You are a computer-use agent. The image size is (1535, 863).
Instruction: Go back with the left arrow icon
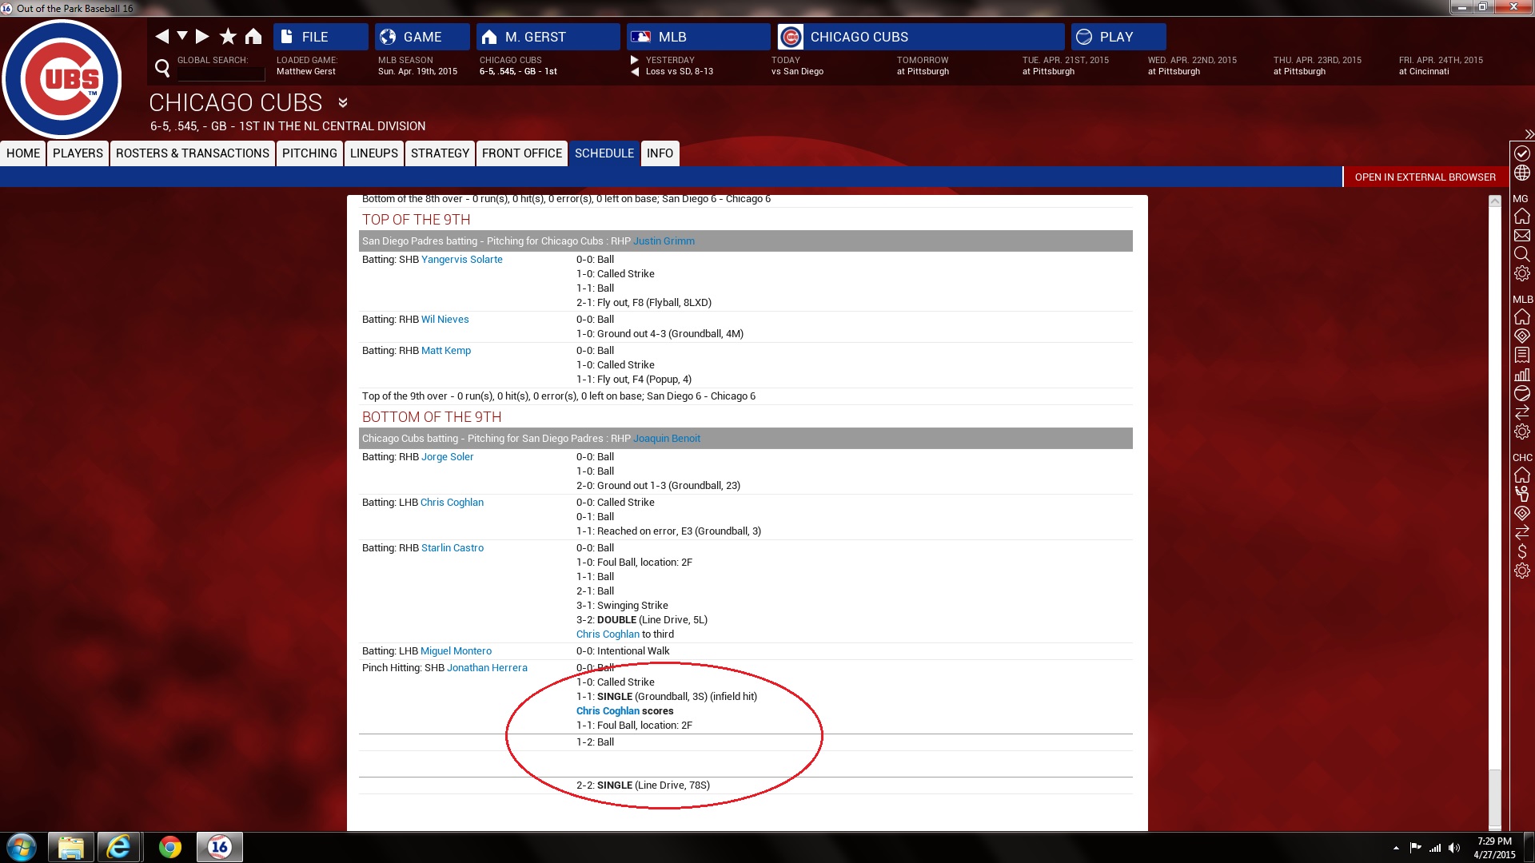(161, 37)
